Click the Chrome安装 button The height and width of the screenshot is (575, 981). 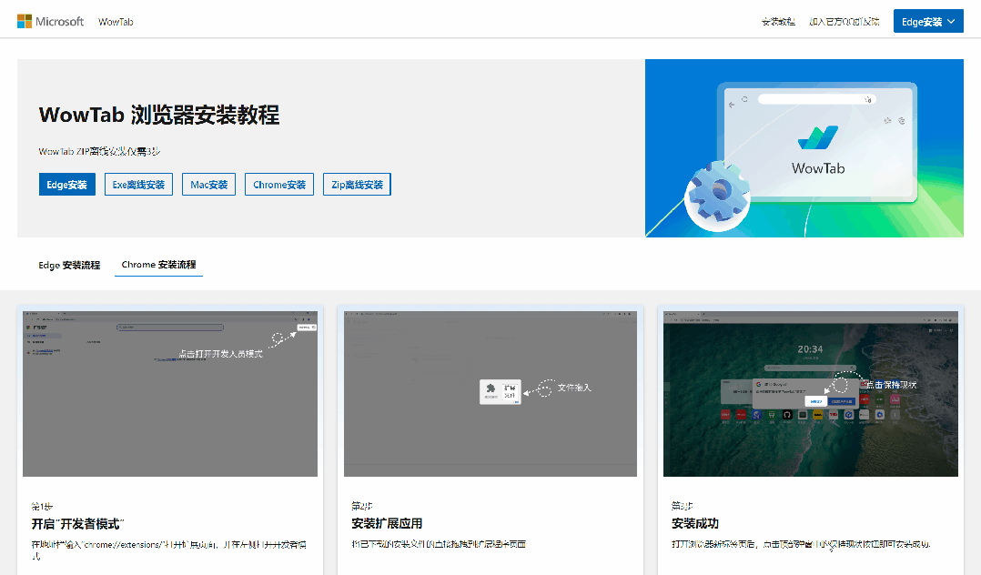[279, 185]
